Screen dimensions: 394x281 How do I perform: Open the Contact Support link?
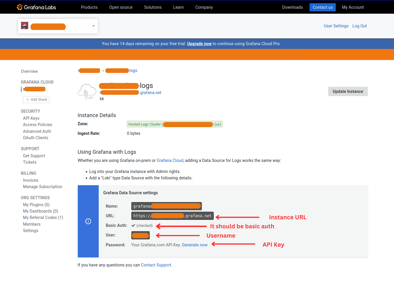[156, 265]
